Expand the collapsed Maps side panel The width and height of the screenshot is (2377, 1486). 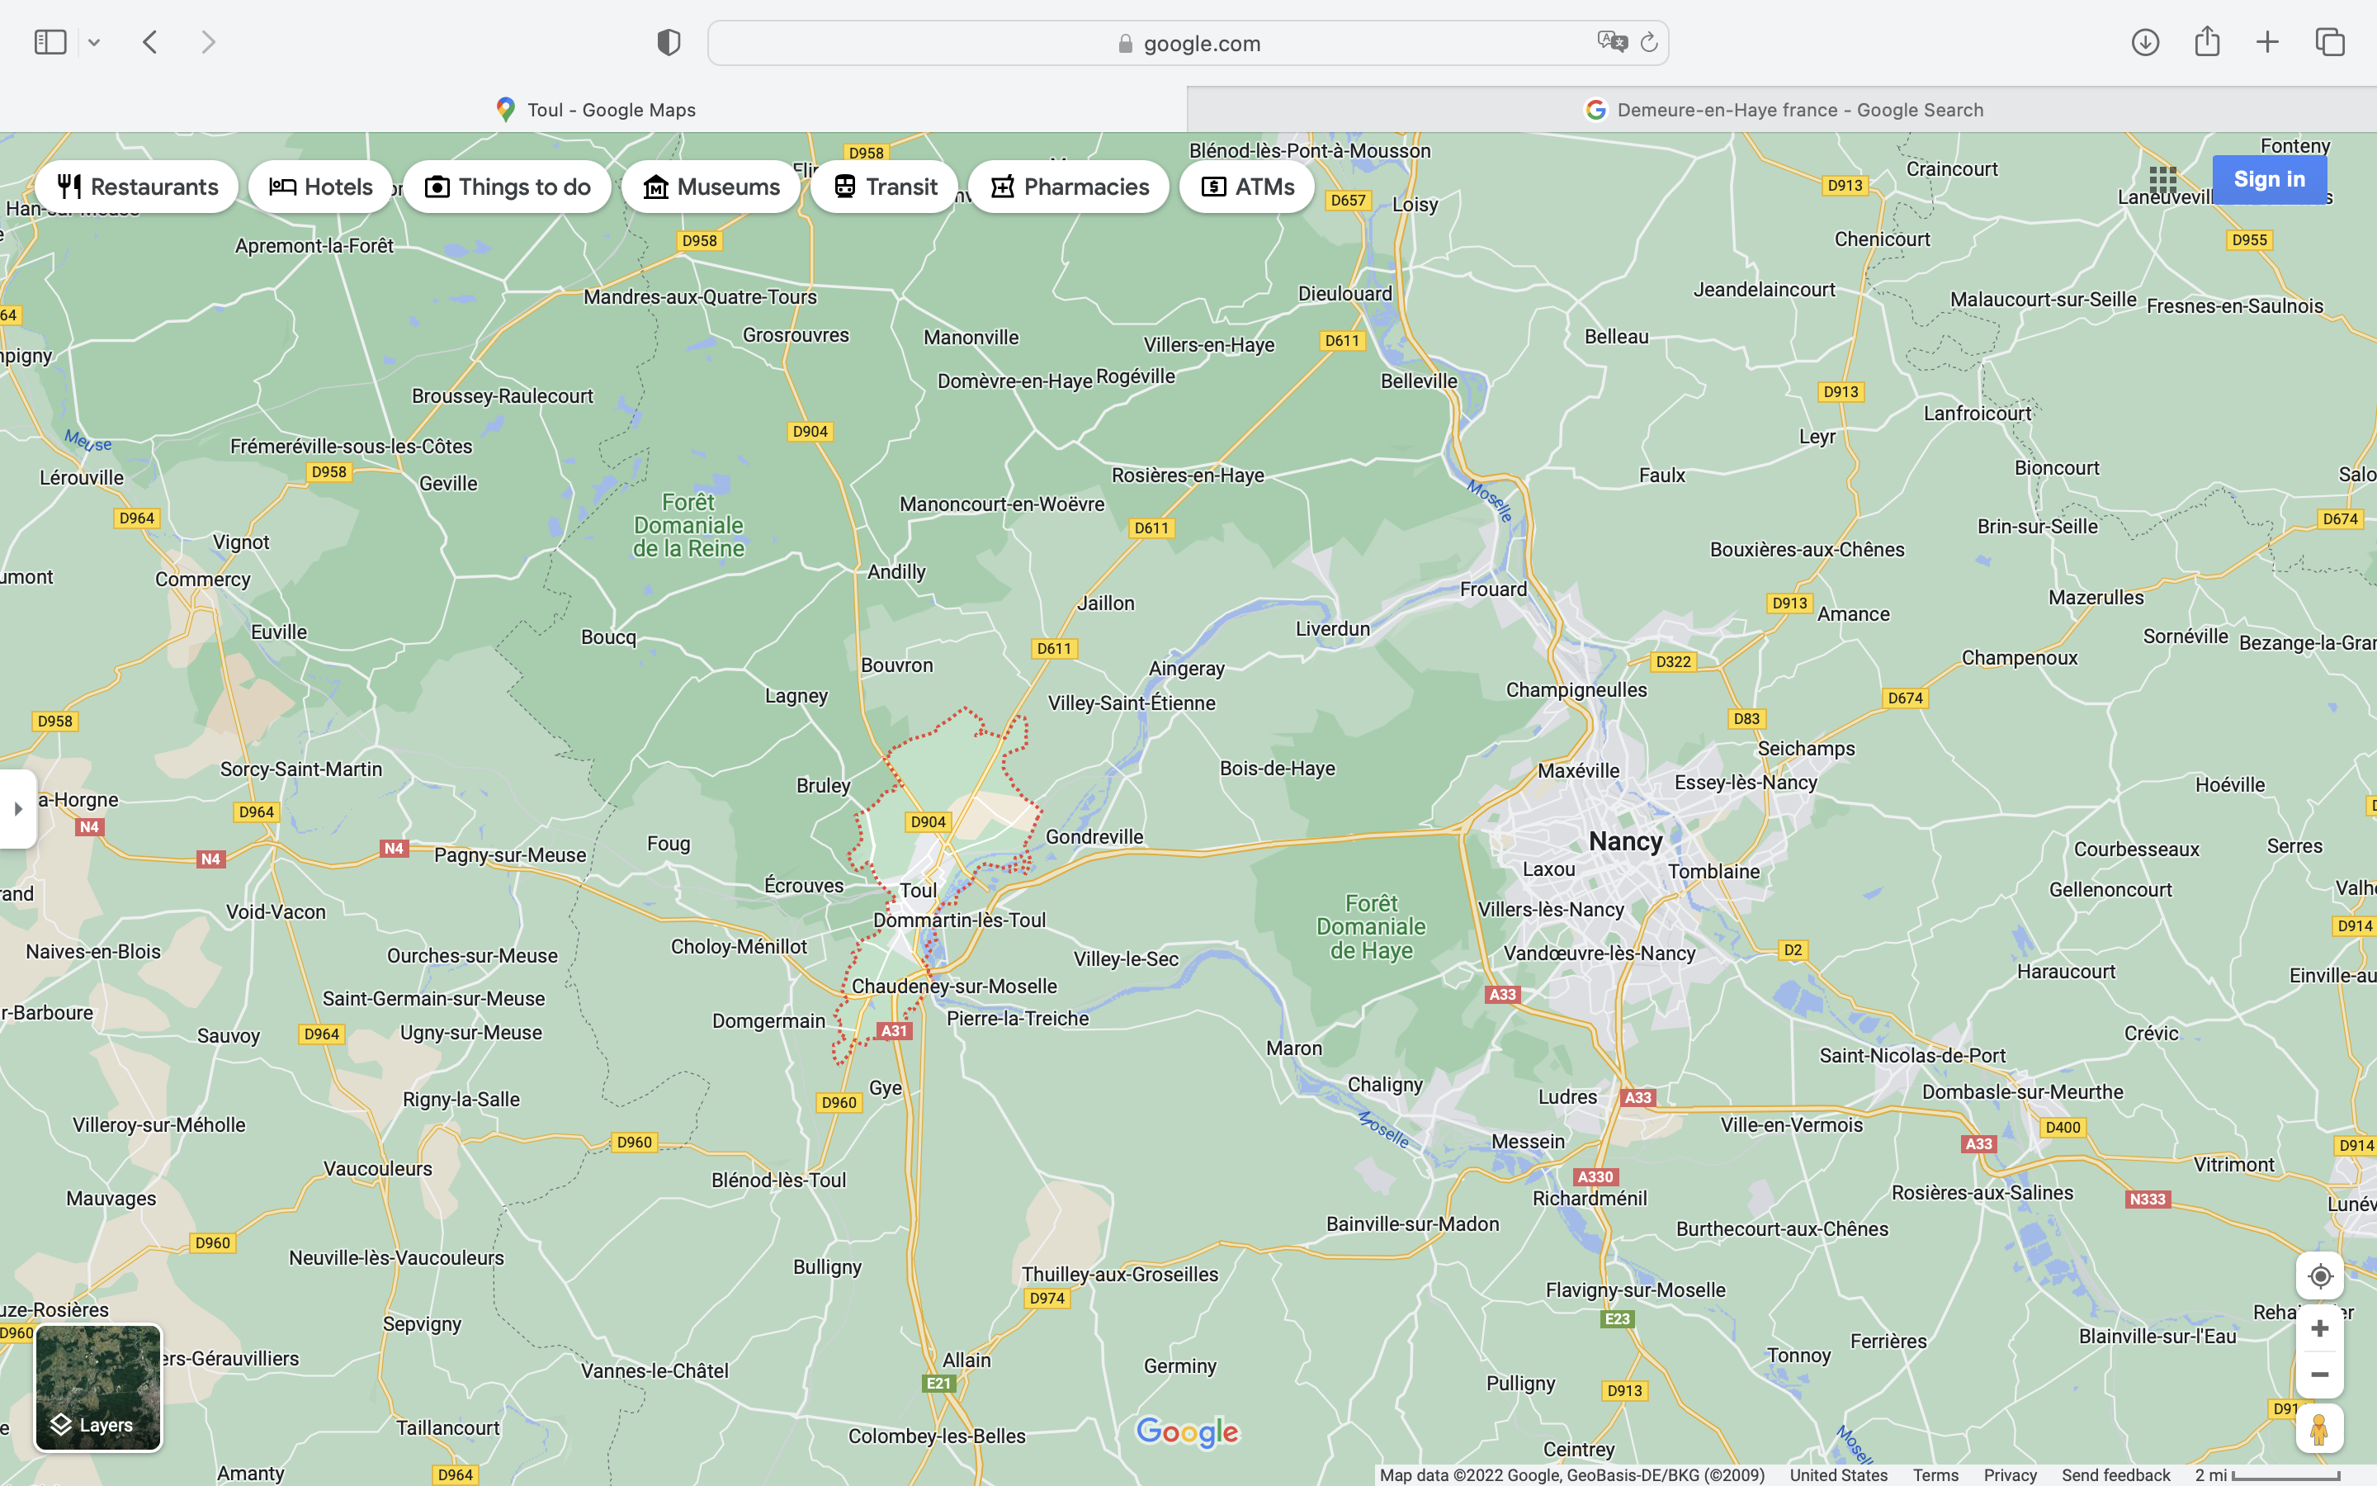point(17,809)
